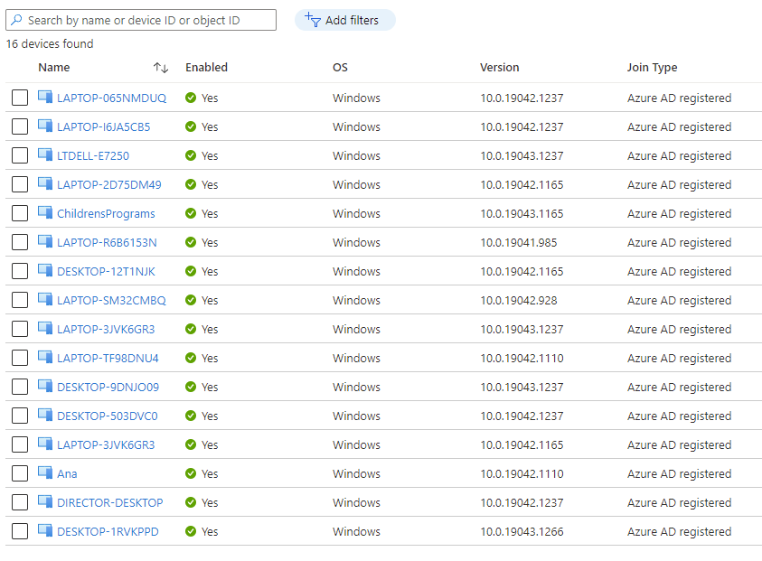Click the device icon for LAPTOP-SM32CMBQ
The height and width of the screenshot is (561, 762).
pos(45,299)
